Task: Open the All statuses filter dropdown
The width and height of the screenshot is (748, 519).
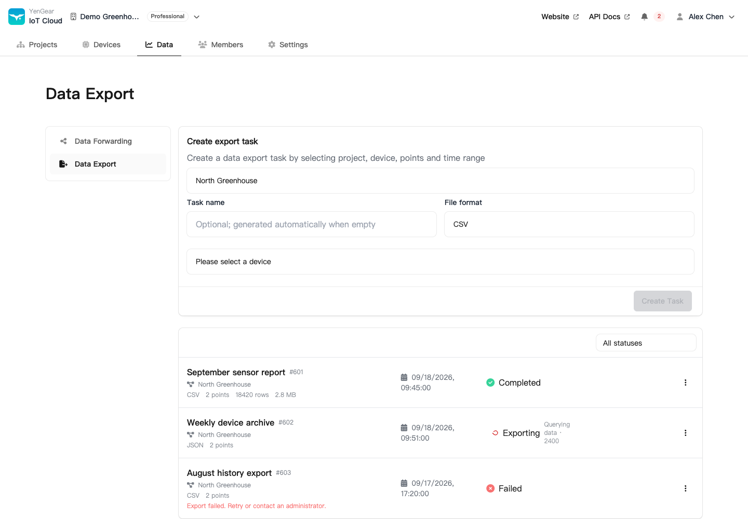Action: [646, 343]
